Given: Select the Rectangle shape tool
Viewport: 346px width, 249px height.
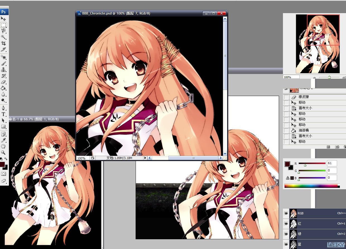Looking at the screenshot, I should tap(4, 126).
